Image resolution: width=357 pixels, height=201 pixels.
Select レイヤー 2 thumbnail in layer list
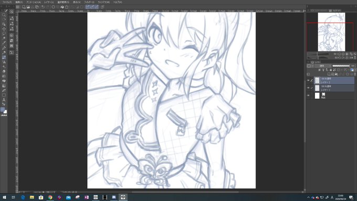click(x=317, y=80)
